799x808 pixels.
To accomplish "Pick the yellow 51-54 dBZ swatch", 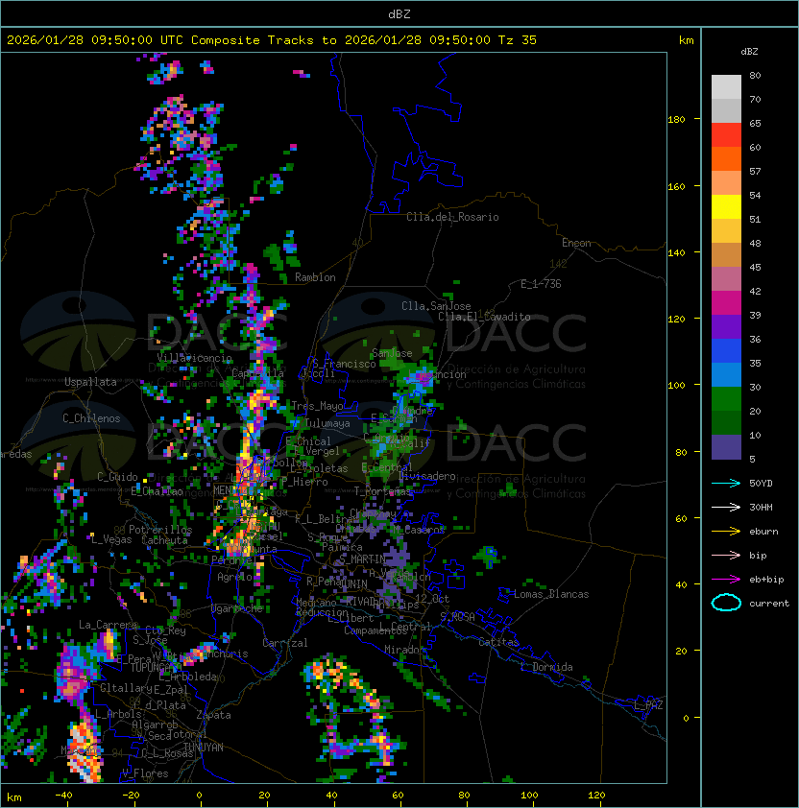I will [x=726, y=207].
